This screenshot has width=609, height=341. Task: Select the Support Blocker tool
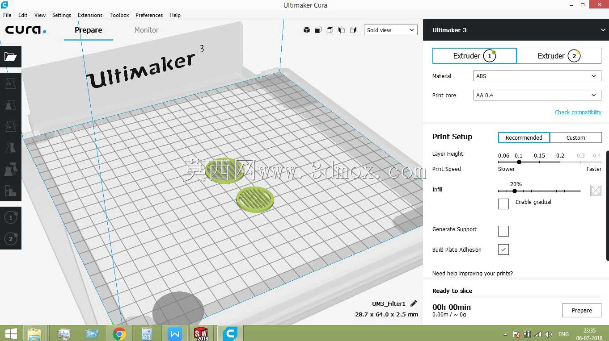point(10,190)
